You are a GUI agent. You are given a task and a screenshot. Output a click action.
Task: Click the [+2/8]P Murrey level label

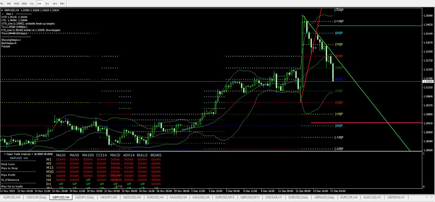point(339,10)
